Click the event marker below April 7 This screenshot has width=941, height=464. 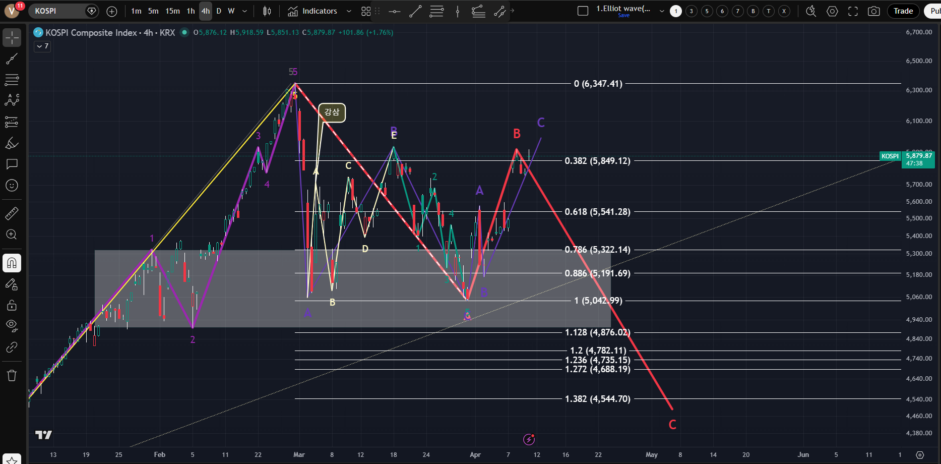(529, 439)
